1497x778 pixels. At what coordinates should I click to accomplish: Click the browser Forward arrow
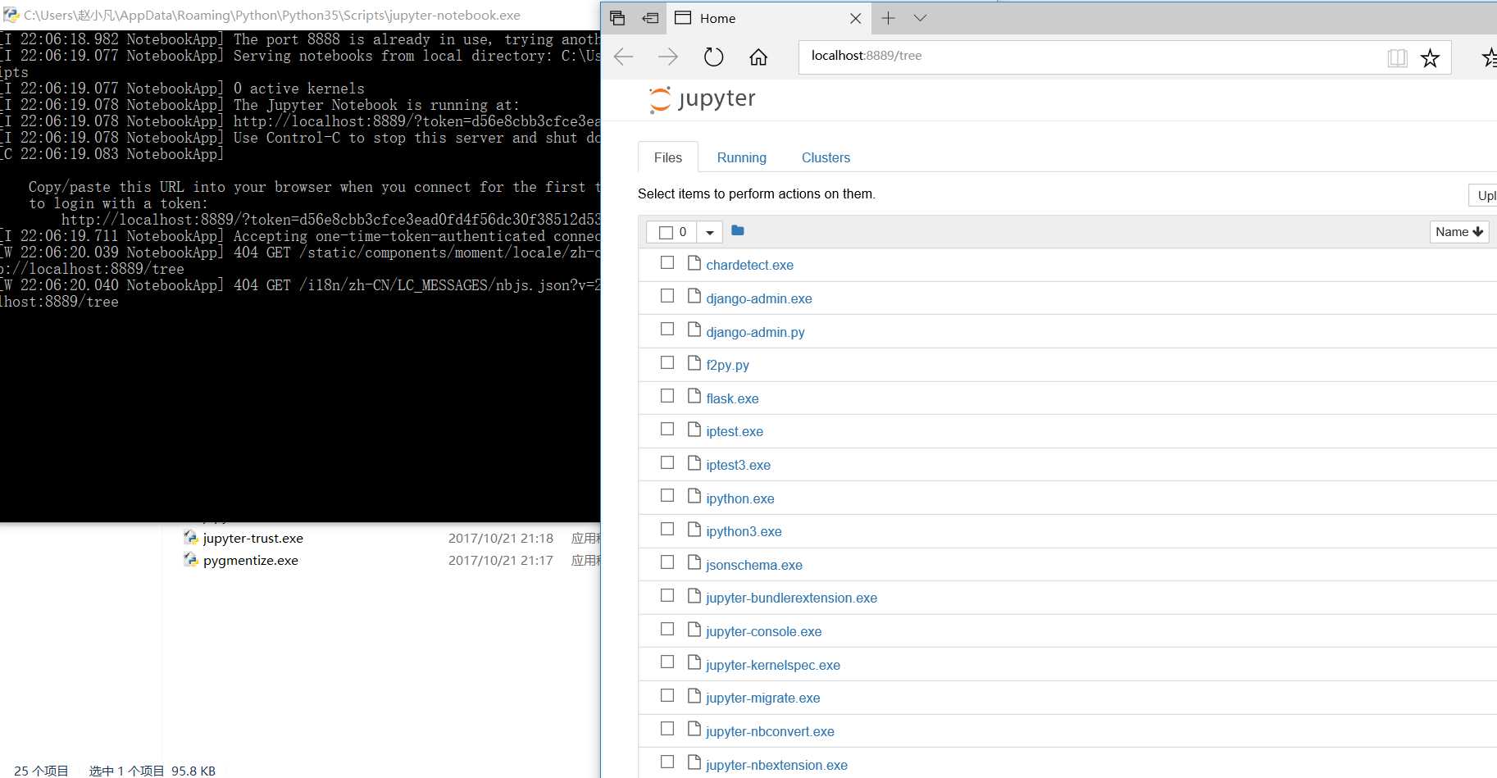coord(668,57)
